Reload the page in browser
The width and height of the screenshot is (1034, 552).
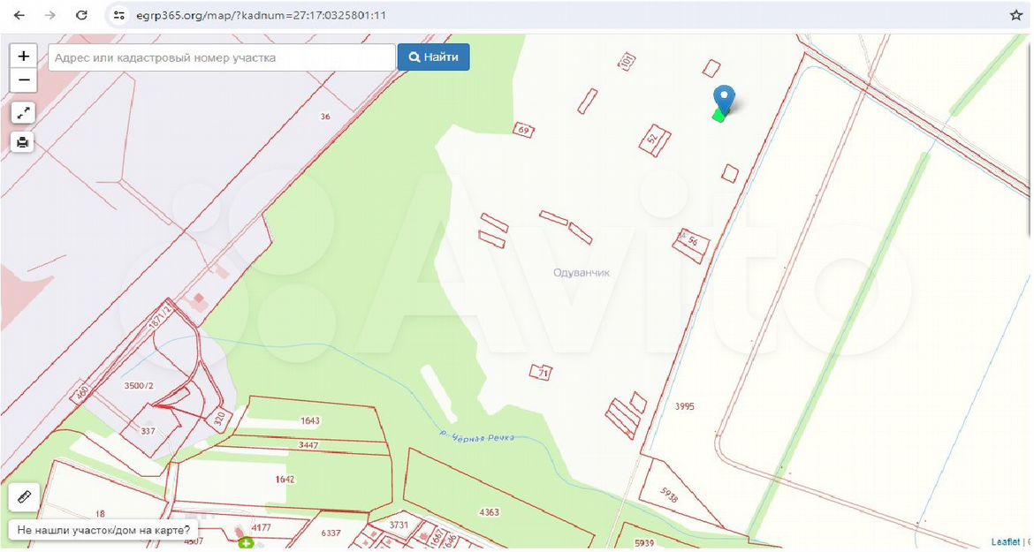[x=81, y=15]
